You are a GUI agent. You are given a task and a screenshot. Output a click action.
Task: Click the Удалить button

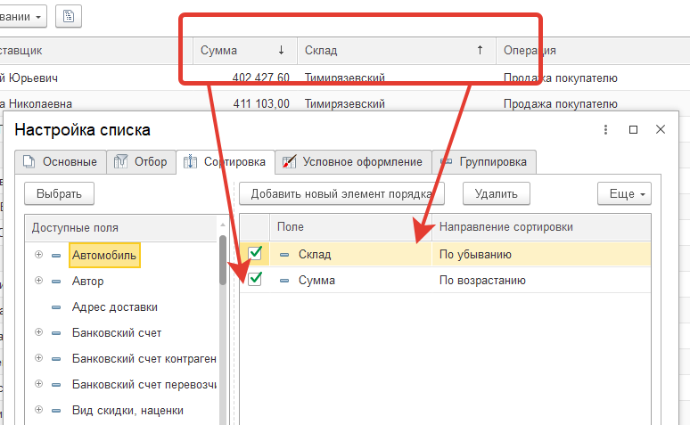[496, 193]
